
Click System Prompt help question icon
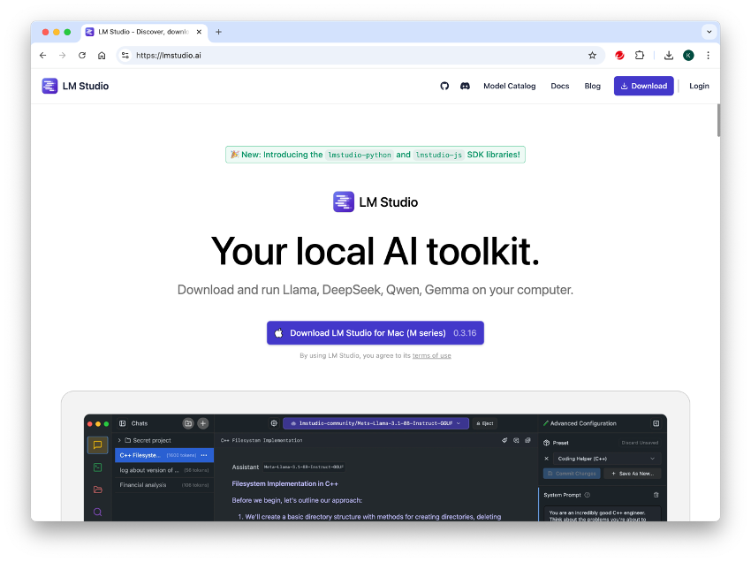pos(588,496)
